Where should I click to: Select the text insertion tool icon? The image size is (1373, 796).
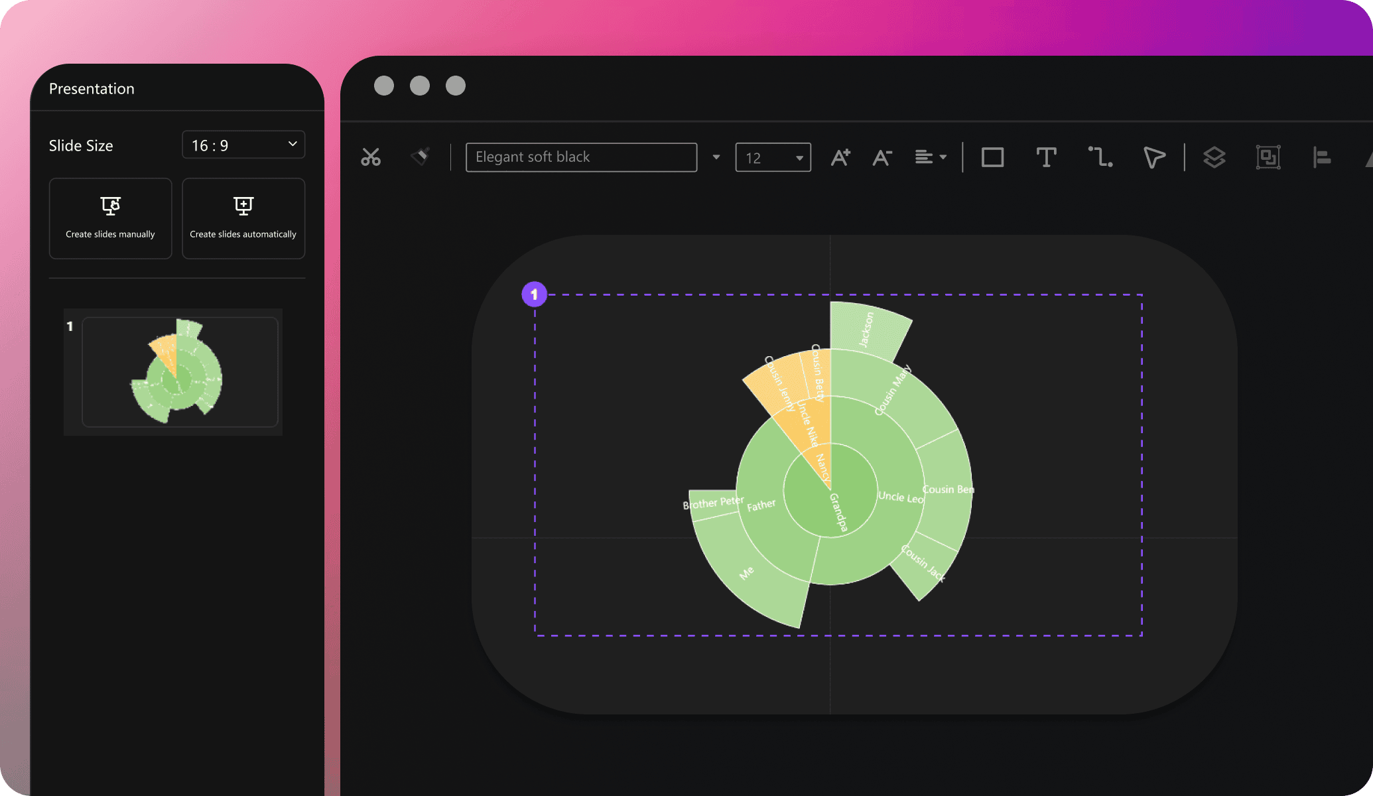[1045, 157]
